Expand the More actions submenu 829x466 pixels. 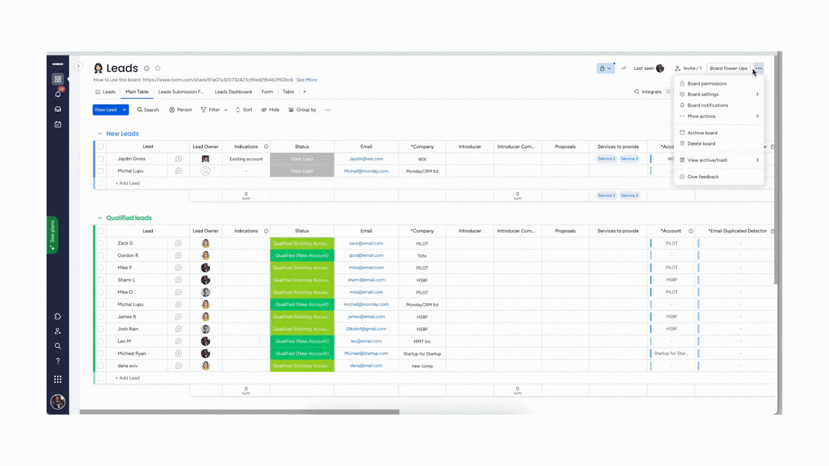pos(757,116)
